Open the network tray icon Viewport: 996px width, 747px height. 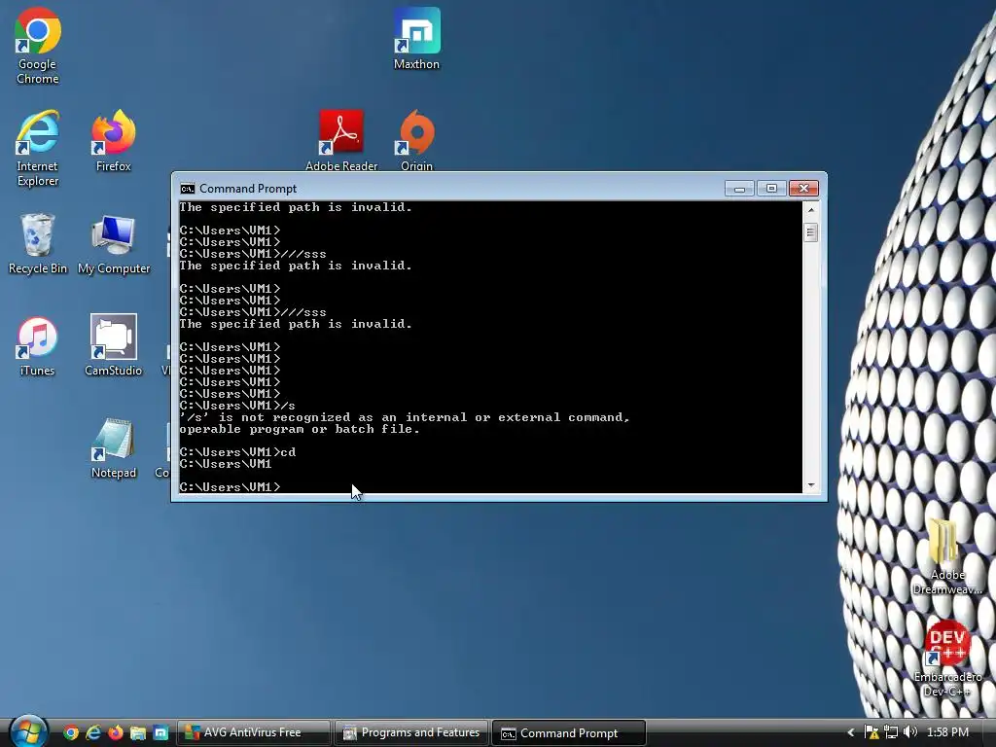tap(891, 732)
